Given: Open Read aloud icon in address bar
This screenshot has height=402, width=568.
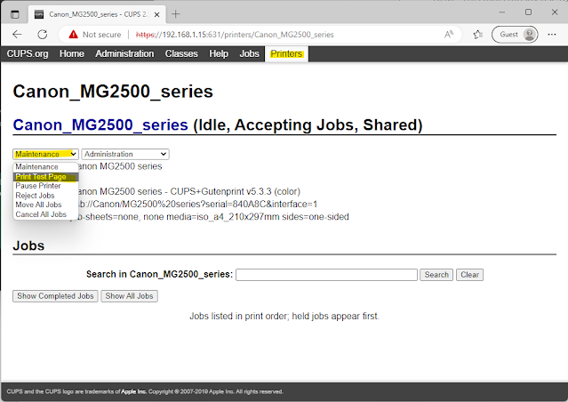Looking at the screenshot, I should click(449, 35).
